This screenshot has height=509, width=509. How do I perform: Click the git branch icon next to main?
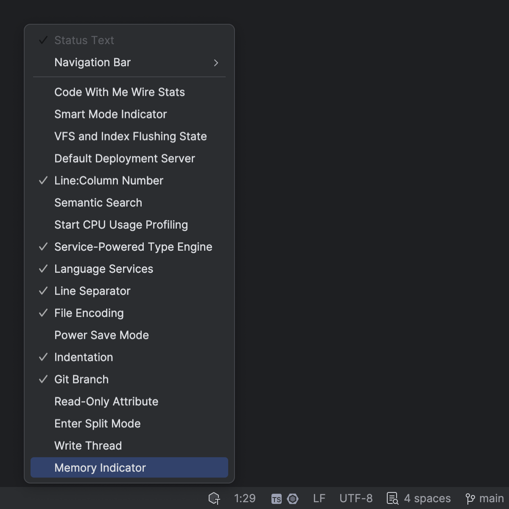point(469,498)
